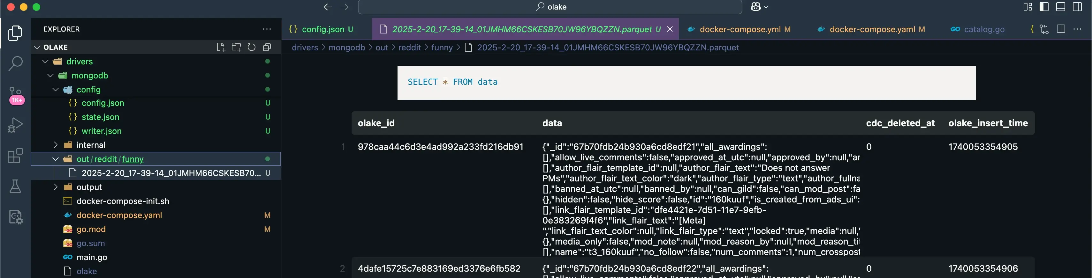Click the SQL query input box
1092x278 pixels.
686,83
